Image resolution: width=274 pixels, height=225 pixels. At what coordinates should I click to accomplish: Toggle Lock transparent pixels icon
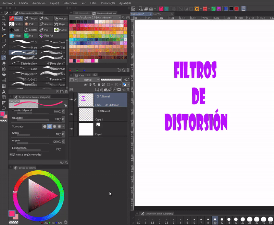click(x=104, y=84)
